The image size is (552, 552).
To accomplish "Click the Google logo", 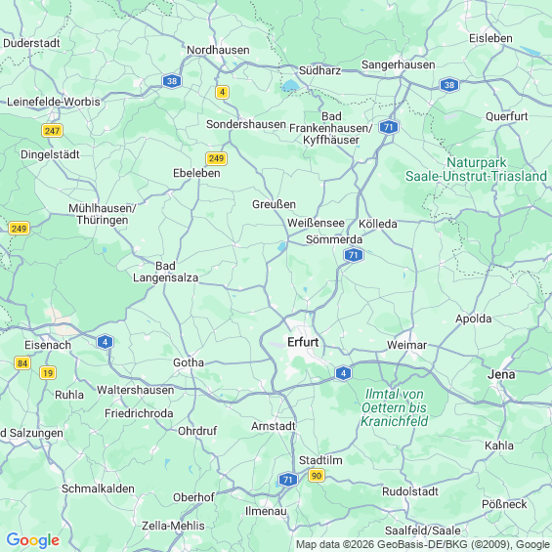I will pos(33,540).
